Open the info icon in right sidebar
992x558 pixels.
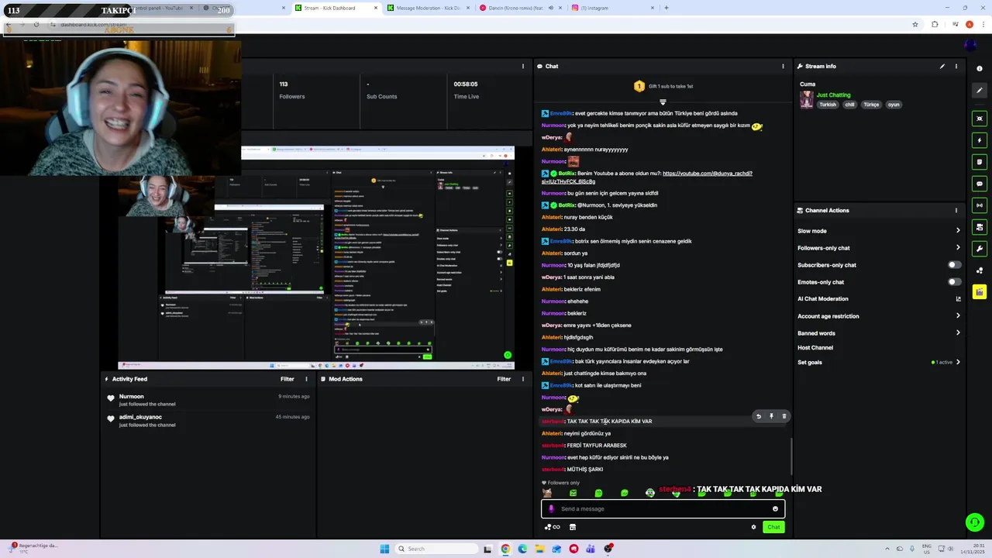tap(980, 69)
